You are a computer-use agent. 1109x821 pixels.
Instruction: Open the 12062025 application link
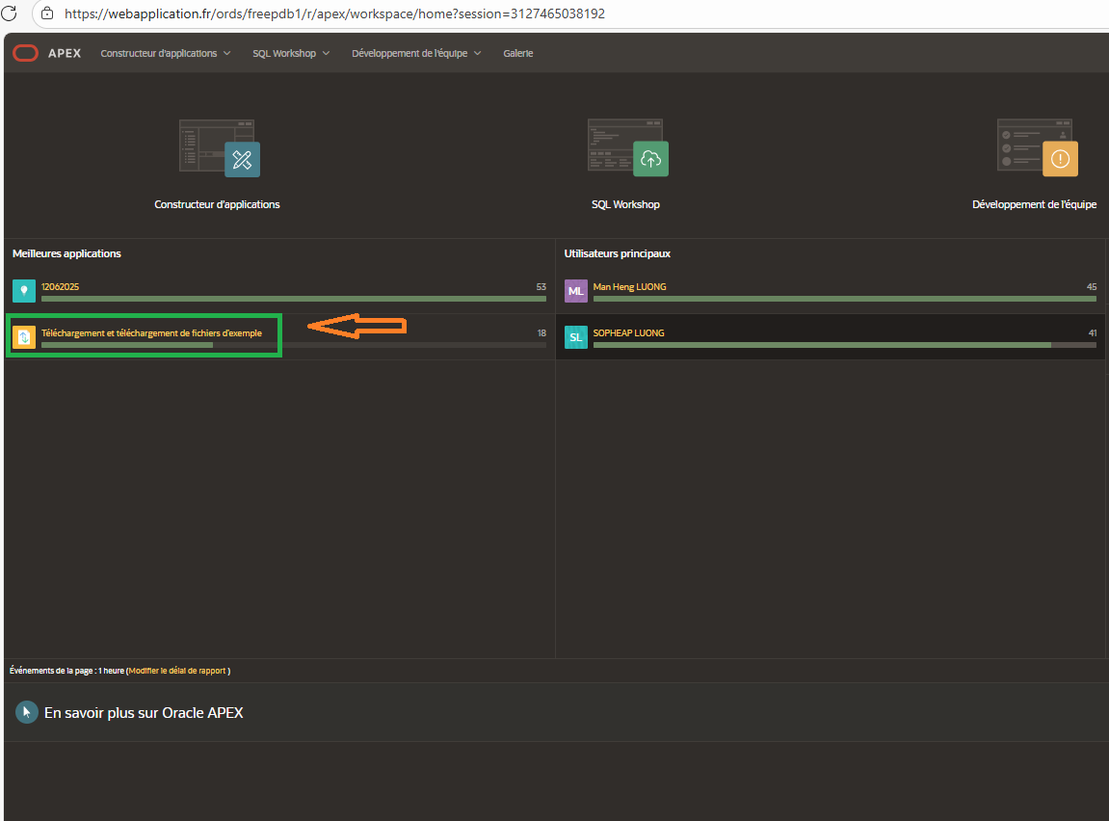60,286
